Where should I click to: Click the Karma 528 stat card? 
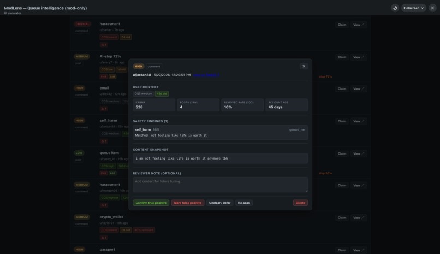154,105
